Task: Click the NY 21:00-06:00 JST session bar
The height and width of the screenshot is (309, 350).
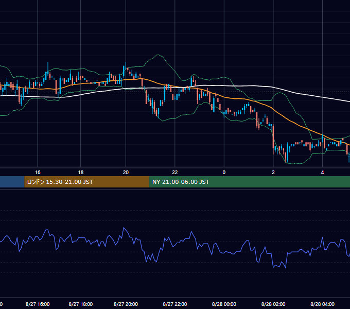Action: [250, 182]
